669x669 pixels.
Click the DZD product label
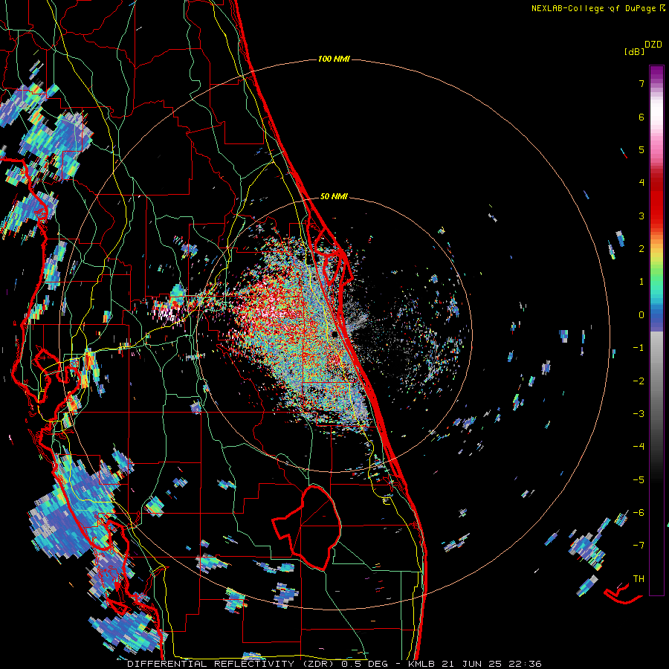coord(653,45)
